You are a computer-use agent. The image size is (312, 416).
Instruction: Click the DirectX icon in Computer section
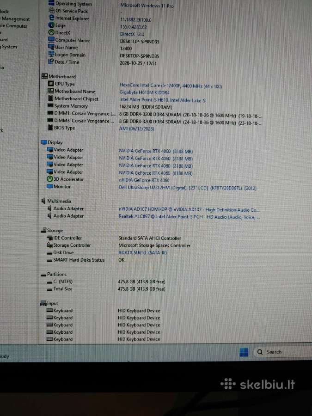(51, 32)
